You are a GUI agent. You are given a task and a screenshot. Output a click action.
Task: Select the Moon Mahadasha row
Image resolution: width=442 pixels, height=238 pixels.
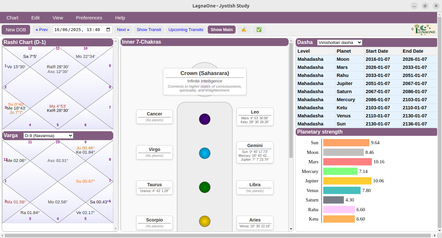point(367,59)
